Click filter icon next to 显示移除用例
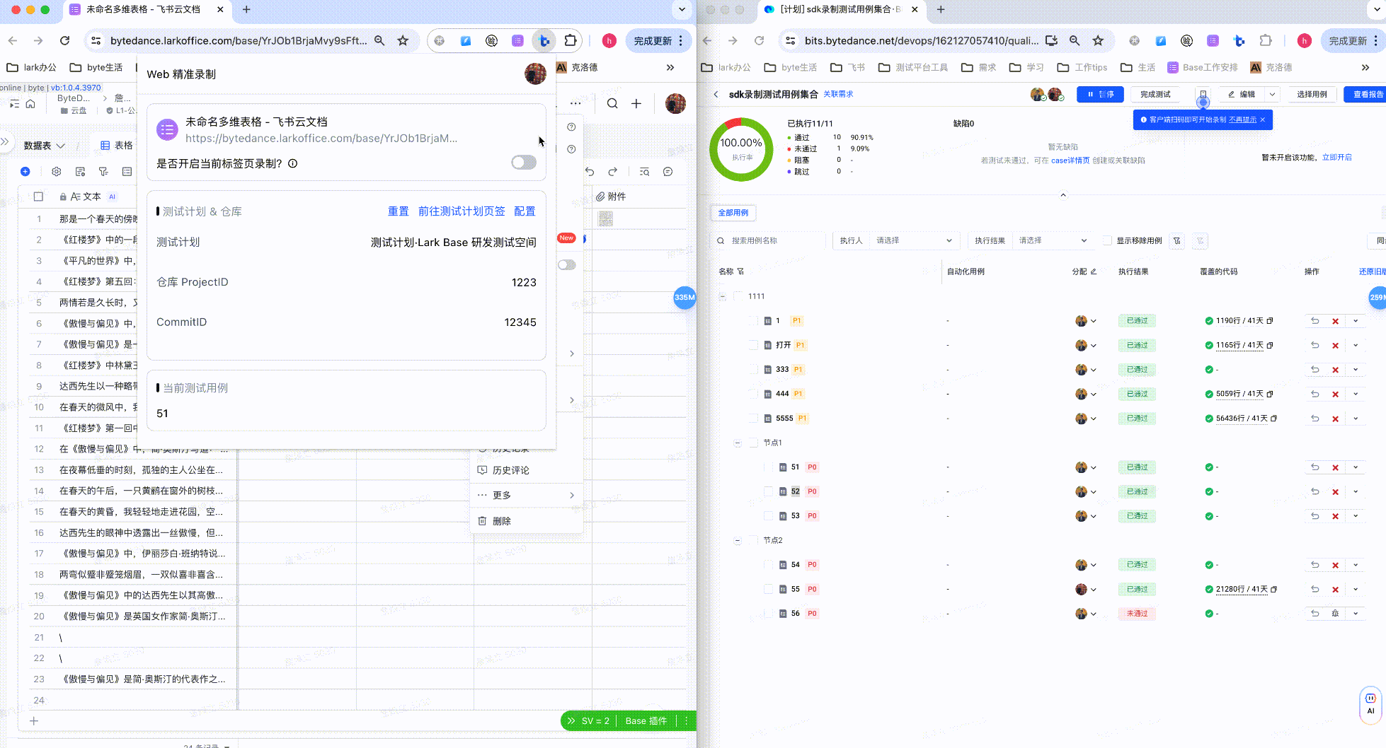The width and height of the screenshot is (1386, 748). point(1177,240)
